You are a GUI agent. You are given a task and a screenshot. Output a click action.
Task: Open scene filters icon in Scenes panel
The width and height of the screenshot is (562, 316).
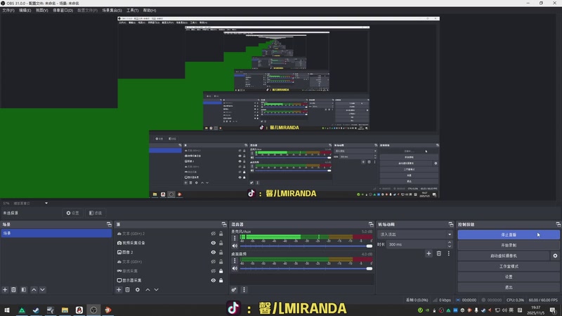(24, 289)
